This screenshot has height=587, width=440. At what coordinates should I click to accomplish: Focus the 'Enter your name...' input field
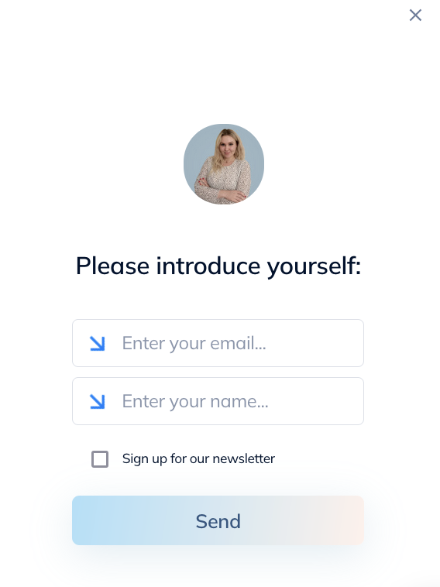pos(218,401)
